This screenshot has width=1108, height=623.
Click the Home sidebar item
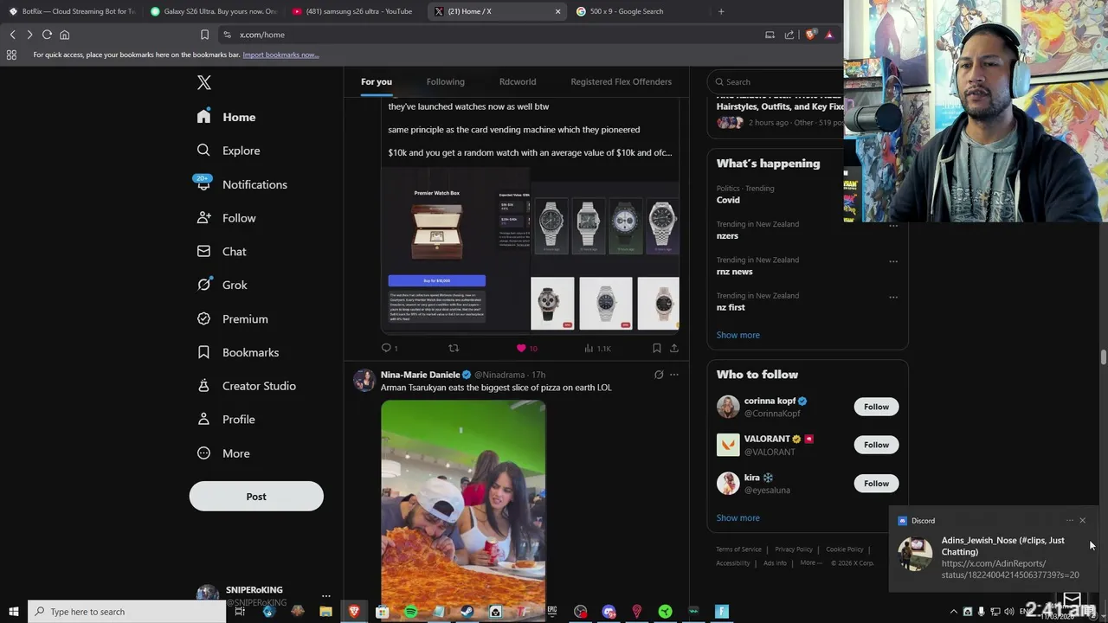[x=226, y=117]
